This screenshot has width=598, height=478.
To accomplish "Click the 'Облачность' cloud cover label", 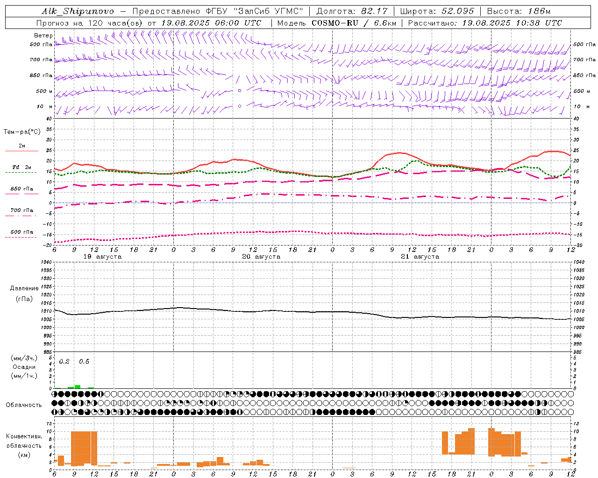I will (x=24, y=405).
